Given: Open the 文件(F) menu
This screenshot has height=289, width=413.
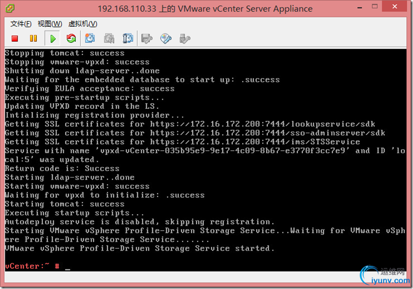Looking at the screenshot, I should 21,24.
